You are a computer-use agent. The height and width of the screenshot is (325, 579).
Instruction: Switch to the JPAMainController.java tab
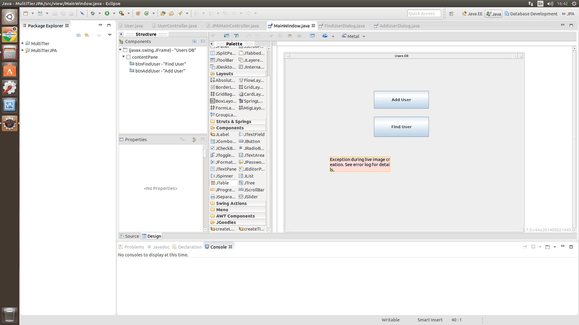pos(233,26)
